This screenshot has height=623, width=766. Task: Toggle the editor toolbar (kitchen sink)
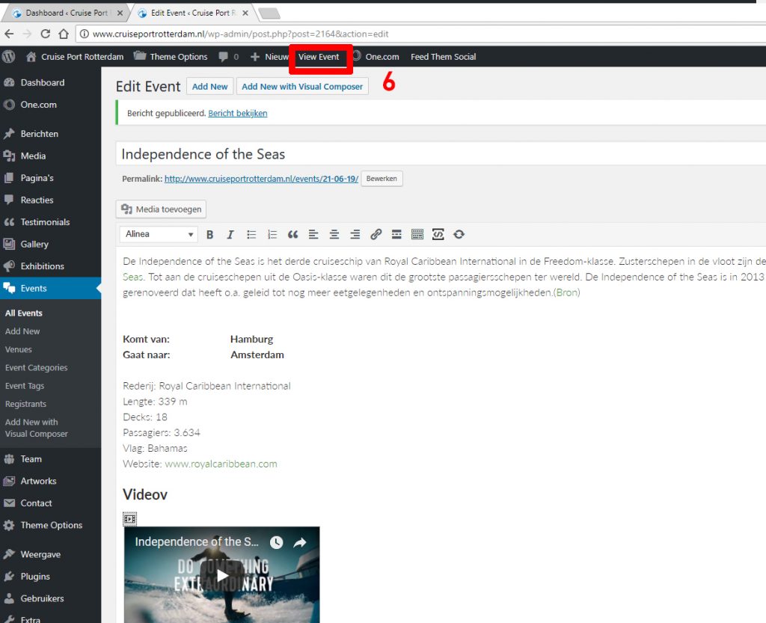[417, 234]
